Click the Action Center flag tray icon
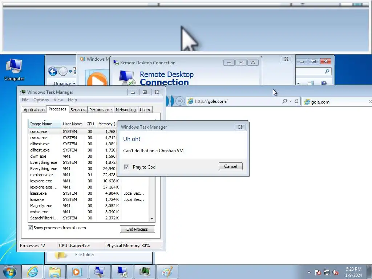The image size is (372, 279). (318, 272)
